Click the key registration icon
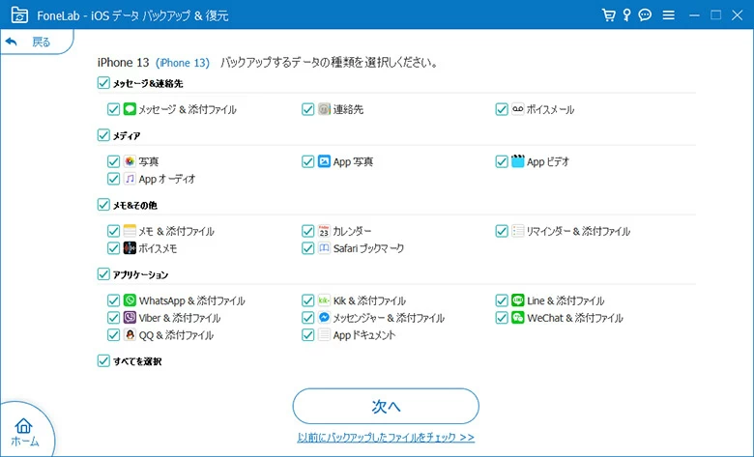The height and width of the screenshot is (457, 754). tap(626, 14)
